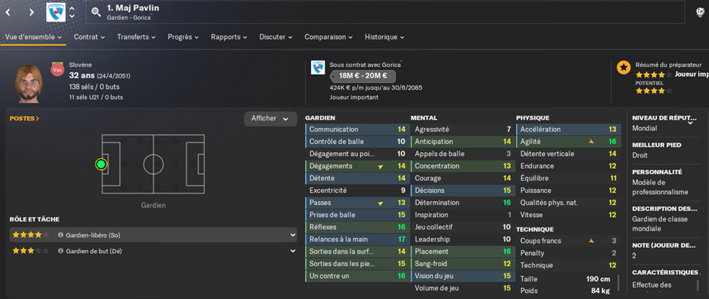Select the green goalkeeper position dot

pos(101,164)
